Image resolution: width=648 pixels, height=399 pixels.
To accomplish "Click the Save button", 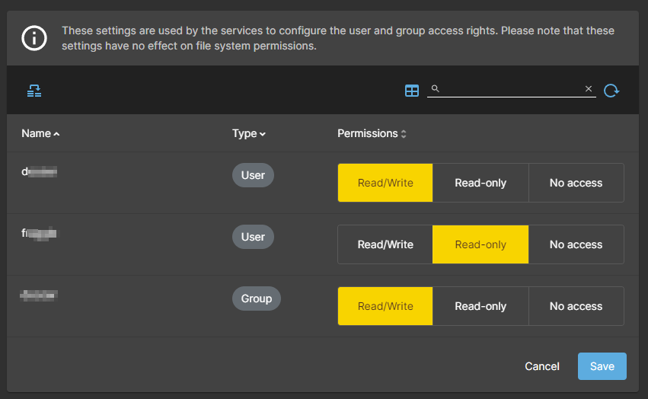I will point(602,366).
